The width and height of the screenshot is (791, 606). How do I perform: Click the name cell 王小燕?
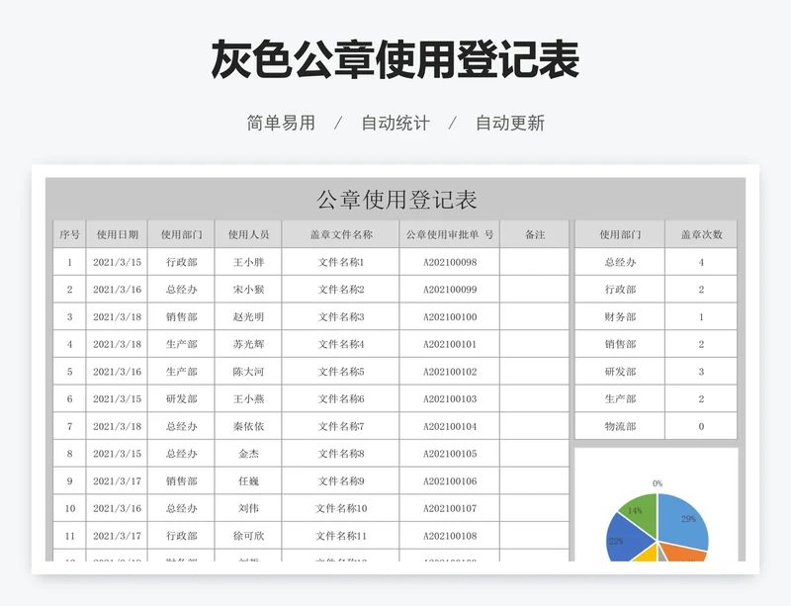point(248,398)
